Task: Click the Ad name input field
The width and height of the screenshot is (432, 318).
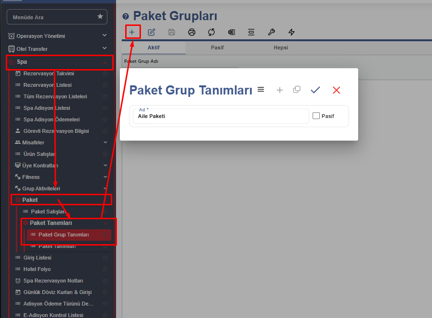Action: [x=221, y=116]
